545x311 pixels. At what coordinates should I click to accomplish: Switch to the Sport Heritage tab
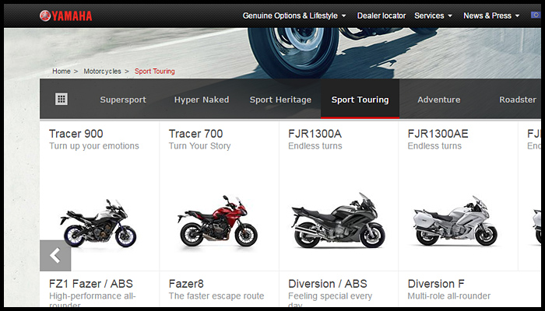pyautogui.click(x=280, y=100)
